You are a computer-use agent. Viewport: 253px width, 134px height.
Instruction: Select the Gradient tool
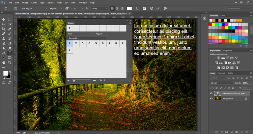pos(10,43)
